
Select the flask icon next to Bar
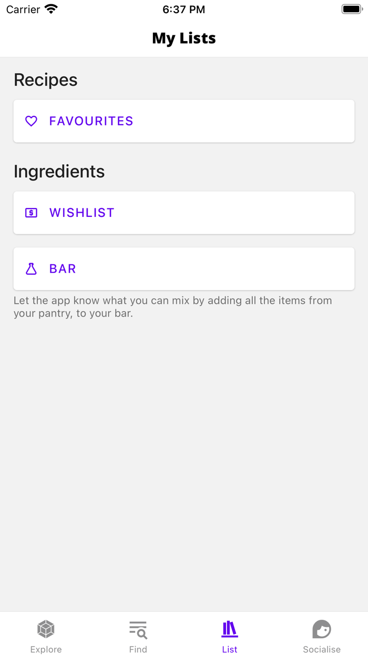coord(32,269)
